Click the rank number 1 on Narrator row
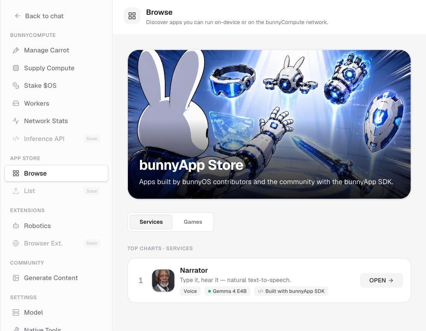This screenshot has height=331, width=426. tap(141, 280)
